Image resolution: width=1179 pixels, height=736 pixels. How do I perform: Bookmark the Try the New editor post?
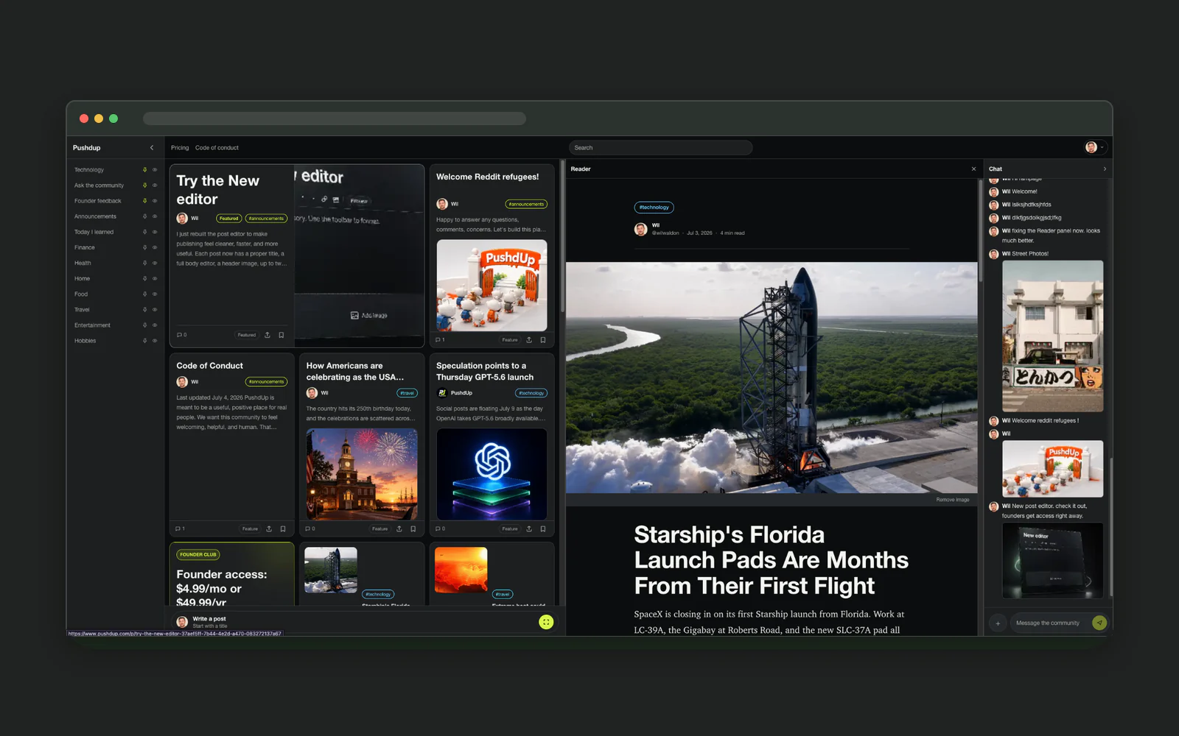coord(281,335)
